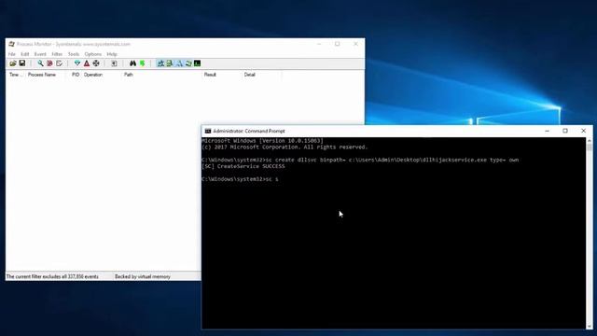Click the Detail column header
This screenshot has width=597, height=336.
[262, 75]
